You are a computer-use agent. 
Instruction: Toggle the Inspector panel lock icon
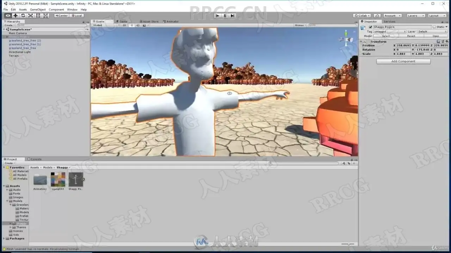pos(443,22)
